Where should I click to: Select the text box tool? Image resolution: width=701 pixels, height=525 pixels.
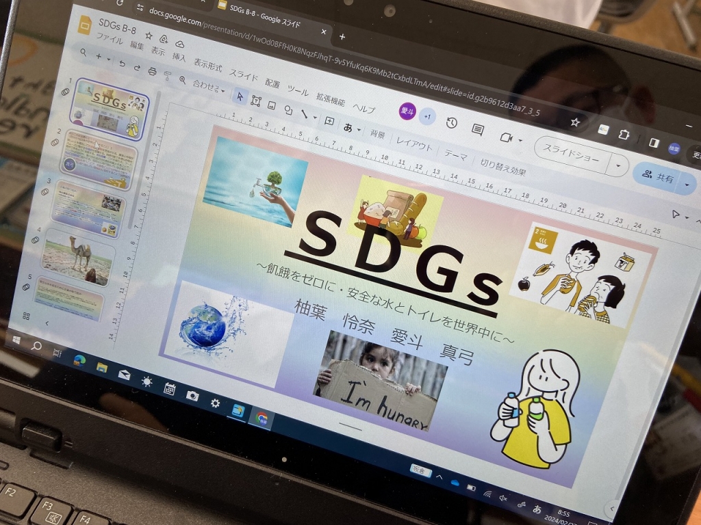tap(255, 101)
